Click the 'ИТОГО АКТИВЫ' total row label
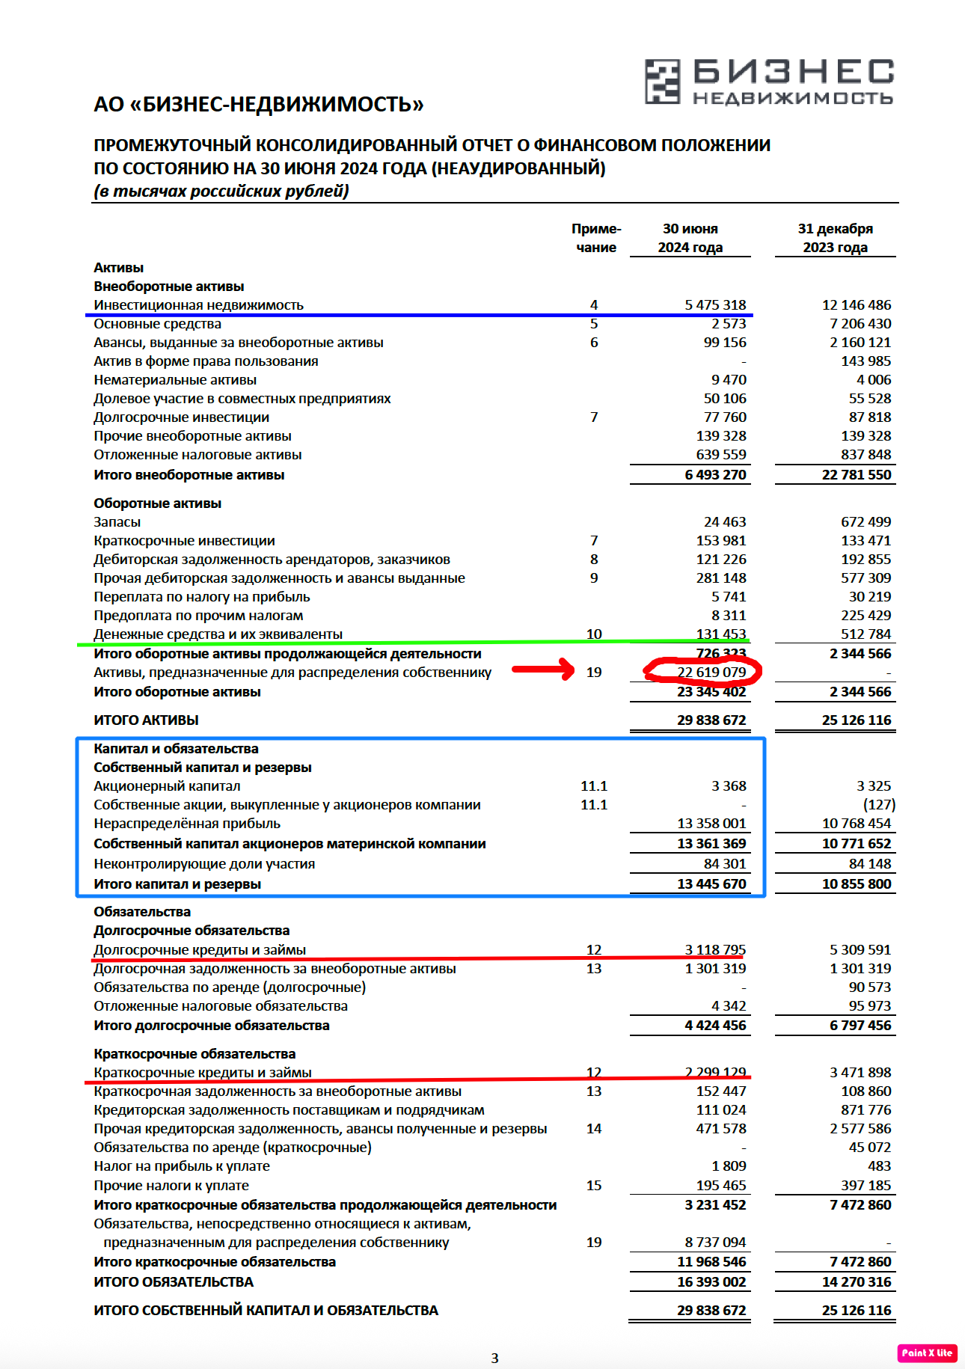Screen dimensions: 965x1369 [x=146, y=720]
